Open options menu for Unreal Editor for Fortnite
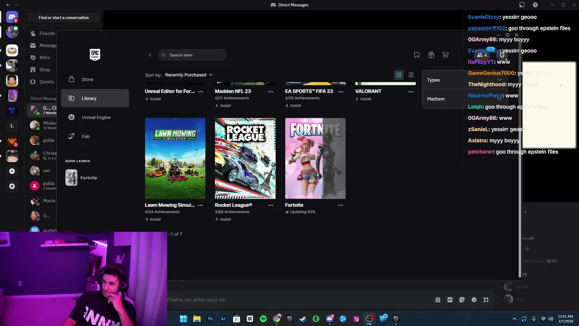 (x=200, y=91)
